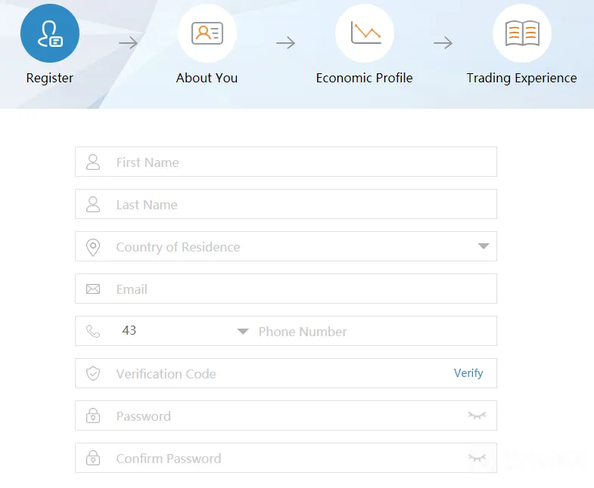Expand the Country of Residence dropdown arrow

483,246
